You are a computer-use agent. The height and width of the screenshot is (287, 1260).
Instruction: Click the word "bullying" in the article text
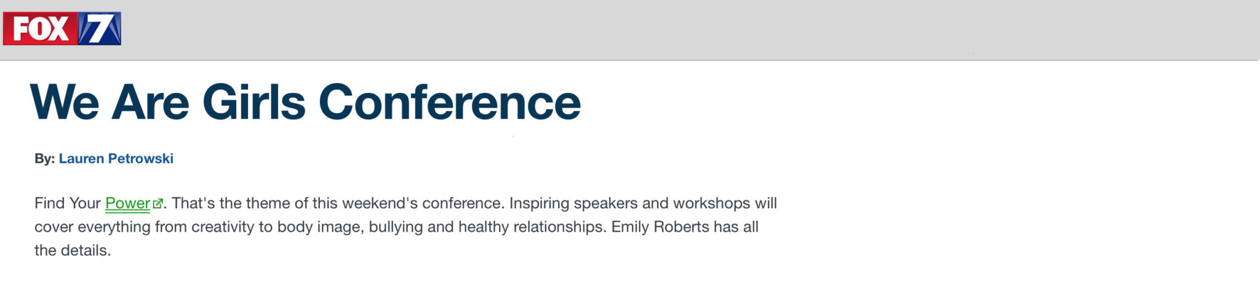[396, 227]
